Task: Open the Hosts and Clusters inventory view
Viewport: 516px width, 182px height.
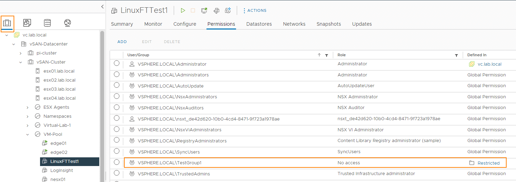Action: [7, 23]
